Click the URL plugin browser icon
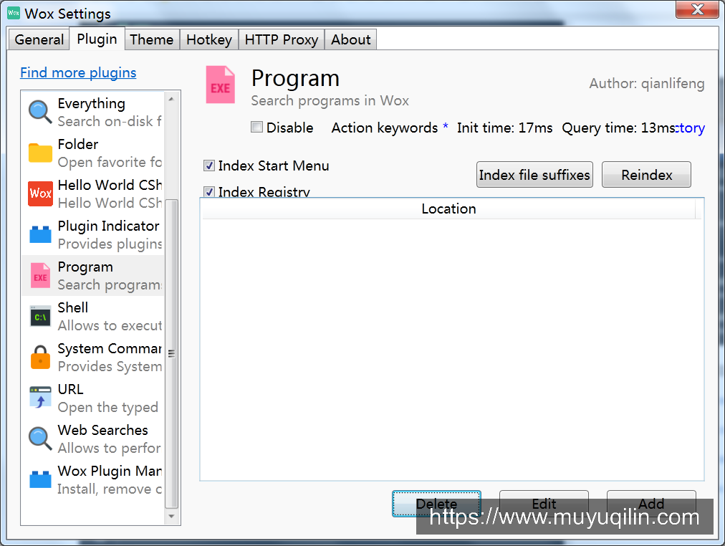 [40, 398]
